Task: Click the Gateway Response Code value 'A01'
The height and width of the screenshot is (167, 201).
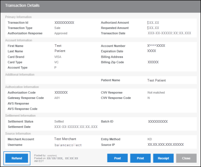Action: point(57,98)
